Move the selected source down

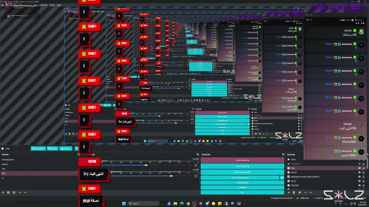point(310,192)
